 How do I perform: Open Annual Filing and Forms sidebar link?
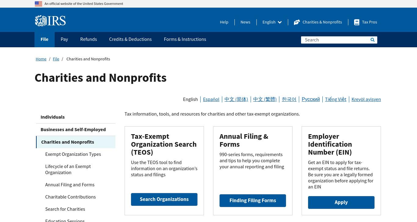coord(70,185)
